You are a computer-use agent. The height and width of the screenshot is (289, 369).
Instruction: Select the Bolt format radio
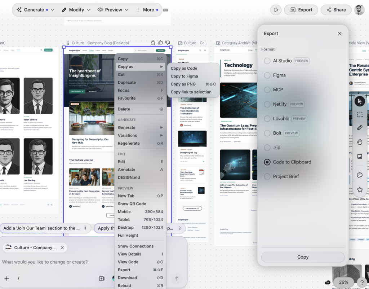[267, 133]
